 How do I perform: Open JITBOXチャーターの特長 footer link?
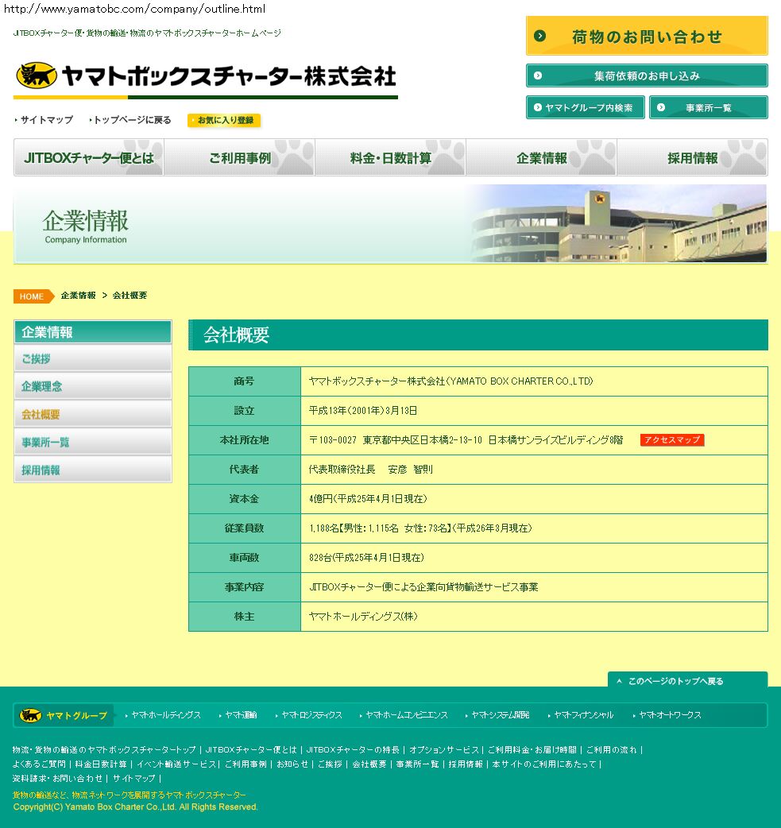coord(353,750)
